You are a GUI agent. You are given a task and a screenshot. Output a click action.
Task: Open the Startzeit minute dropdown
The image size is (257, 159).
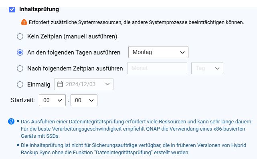click(84, 100)
